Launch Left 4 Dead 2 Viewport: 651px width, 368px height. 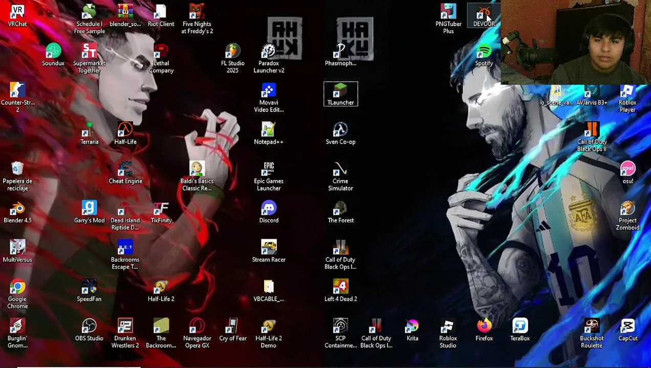coord(341,291)
